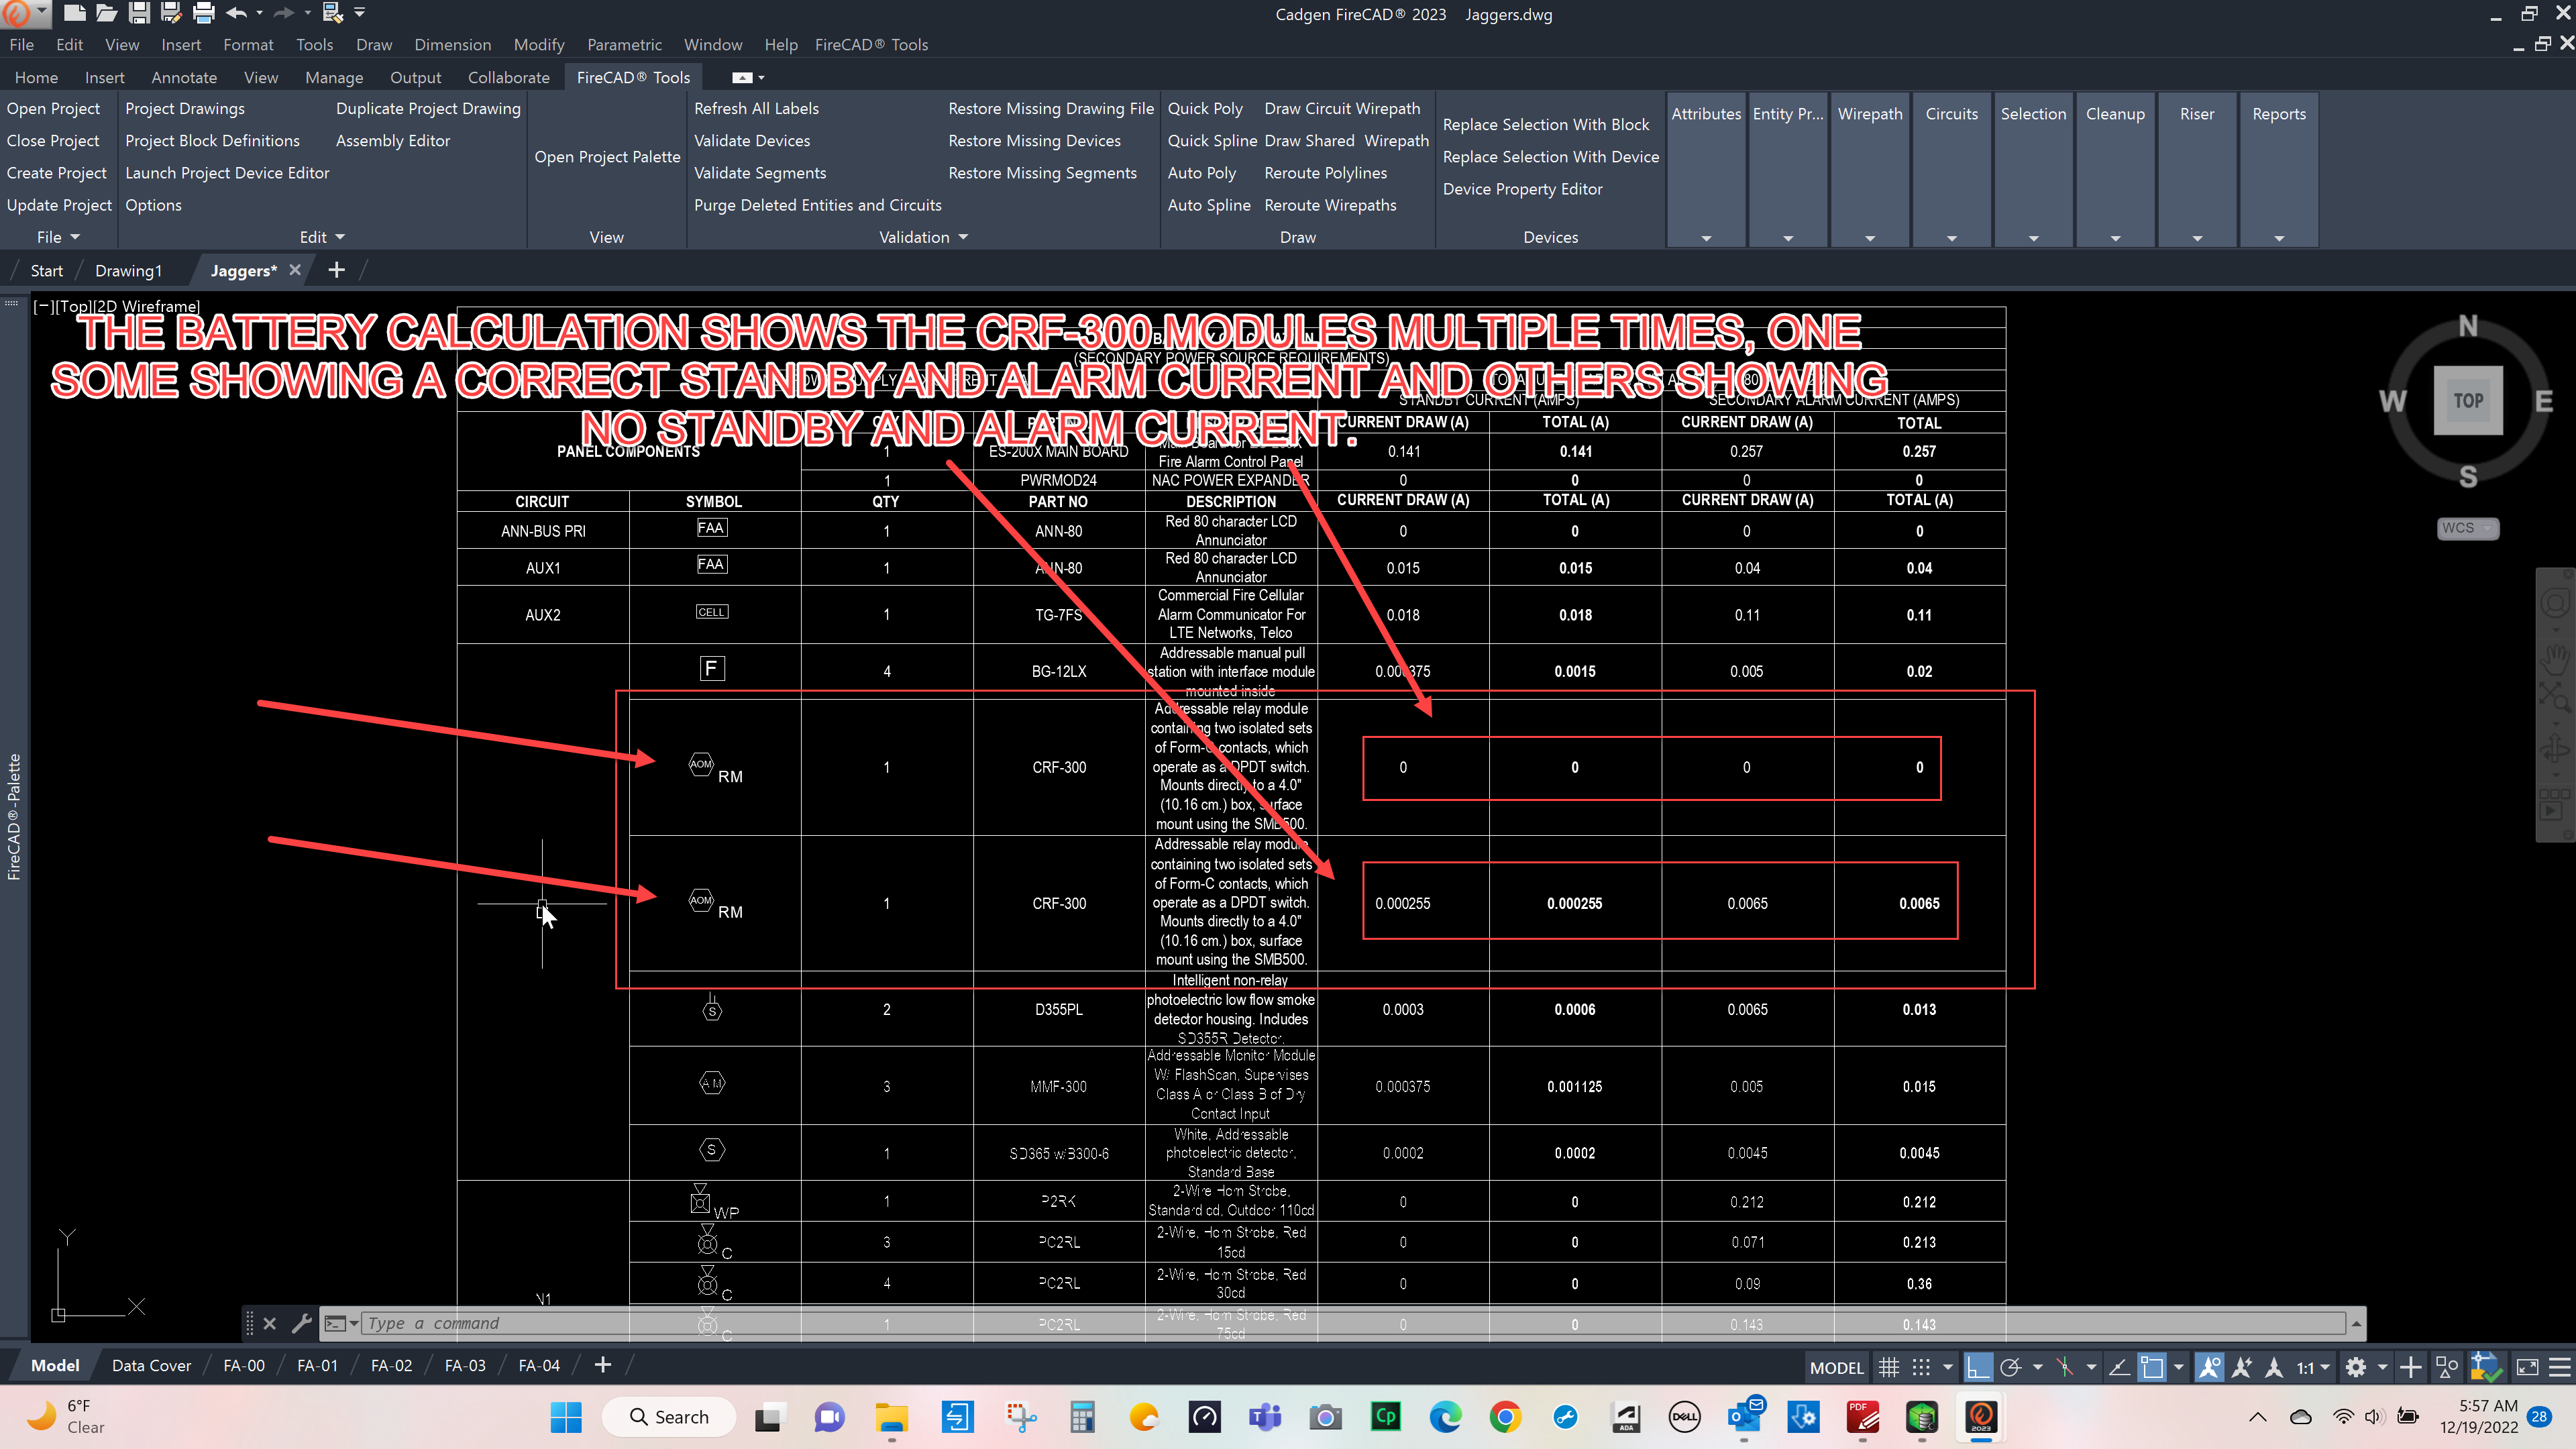The width and height of the screenshot is (2576, 1449).
Task: Switch to the Annotate ribbon tab
Action: 184,77
